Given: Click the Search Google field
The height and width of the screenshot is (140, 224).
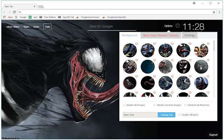Looking at the screenshot, I should click(x=112, y=27).
